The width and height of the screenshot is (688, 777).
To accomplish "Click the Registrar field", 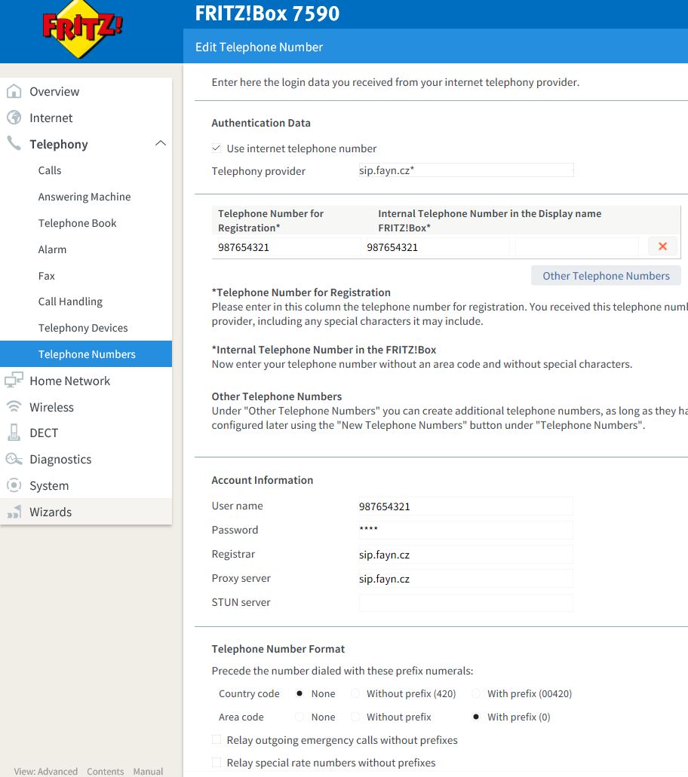I will (x=465, y=554).
